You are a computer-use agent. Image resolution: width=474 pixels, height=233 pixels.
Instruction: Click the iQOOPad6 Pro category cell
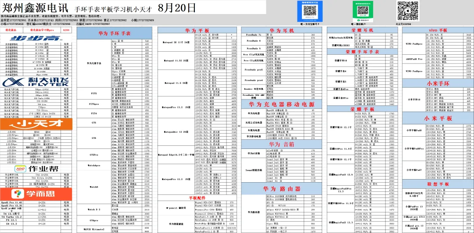click(x=414, y=59)
